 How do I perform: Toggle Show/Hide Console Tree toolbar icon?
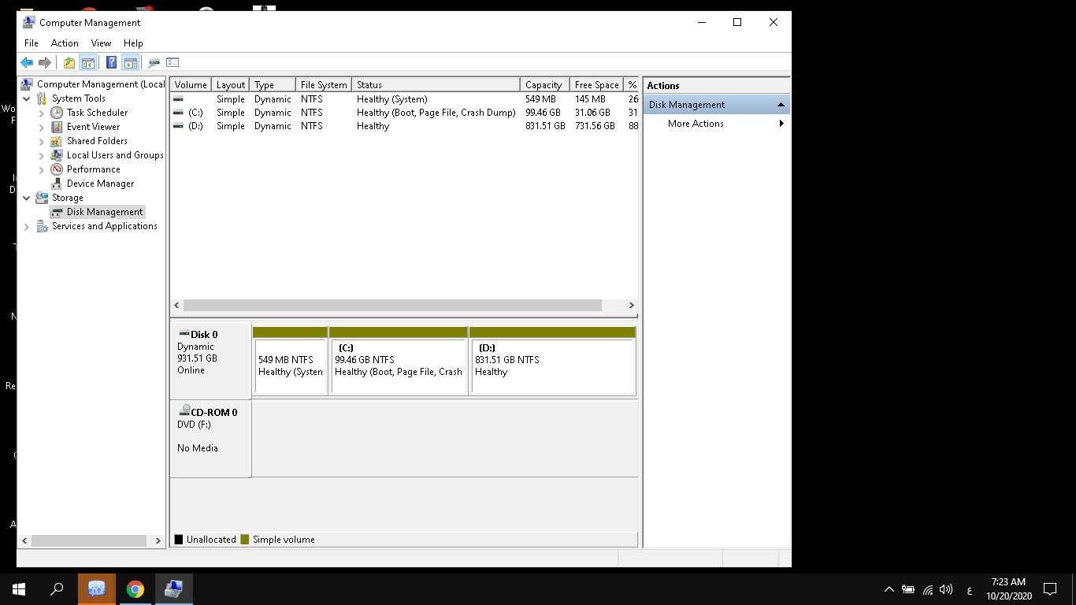(88, 62)
